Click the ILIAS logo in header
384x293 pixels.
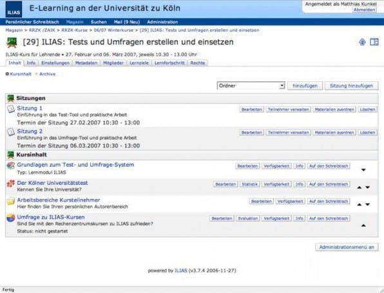coord(14,9)
